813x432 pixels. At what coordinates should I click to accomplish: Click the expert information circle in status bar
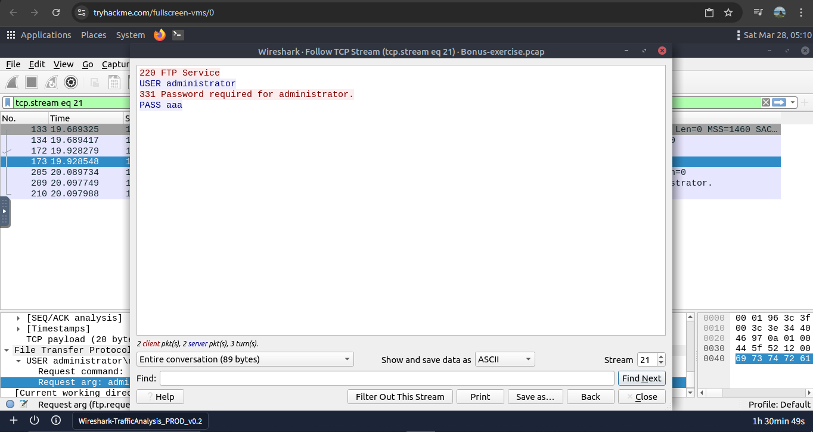pyautogui.click(x=10, y=405)
